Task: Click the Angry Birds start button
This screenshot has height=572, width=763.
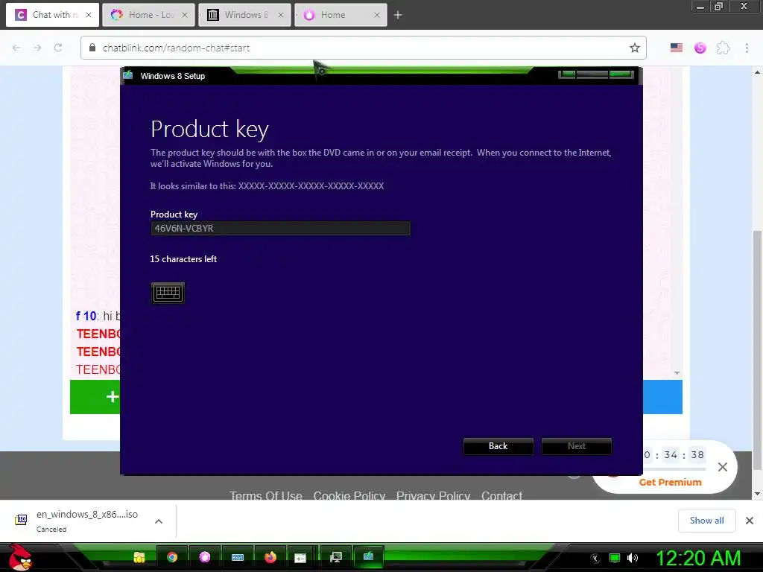Action: tap(20, 557)
